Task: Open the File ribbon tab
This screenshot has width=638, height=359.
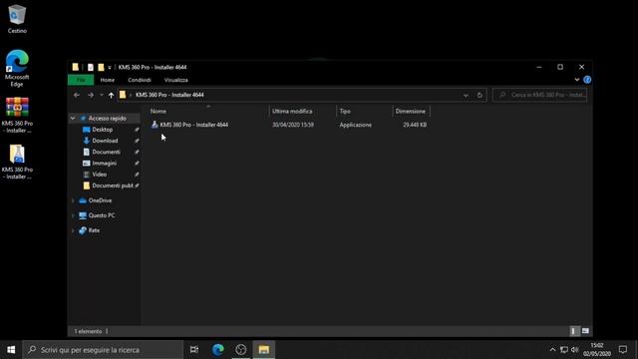Action: point(81,80)
